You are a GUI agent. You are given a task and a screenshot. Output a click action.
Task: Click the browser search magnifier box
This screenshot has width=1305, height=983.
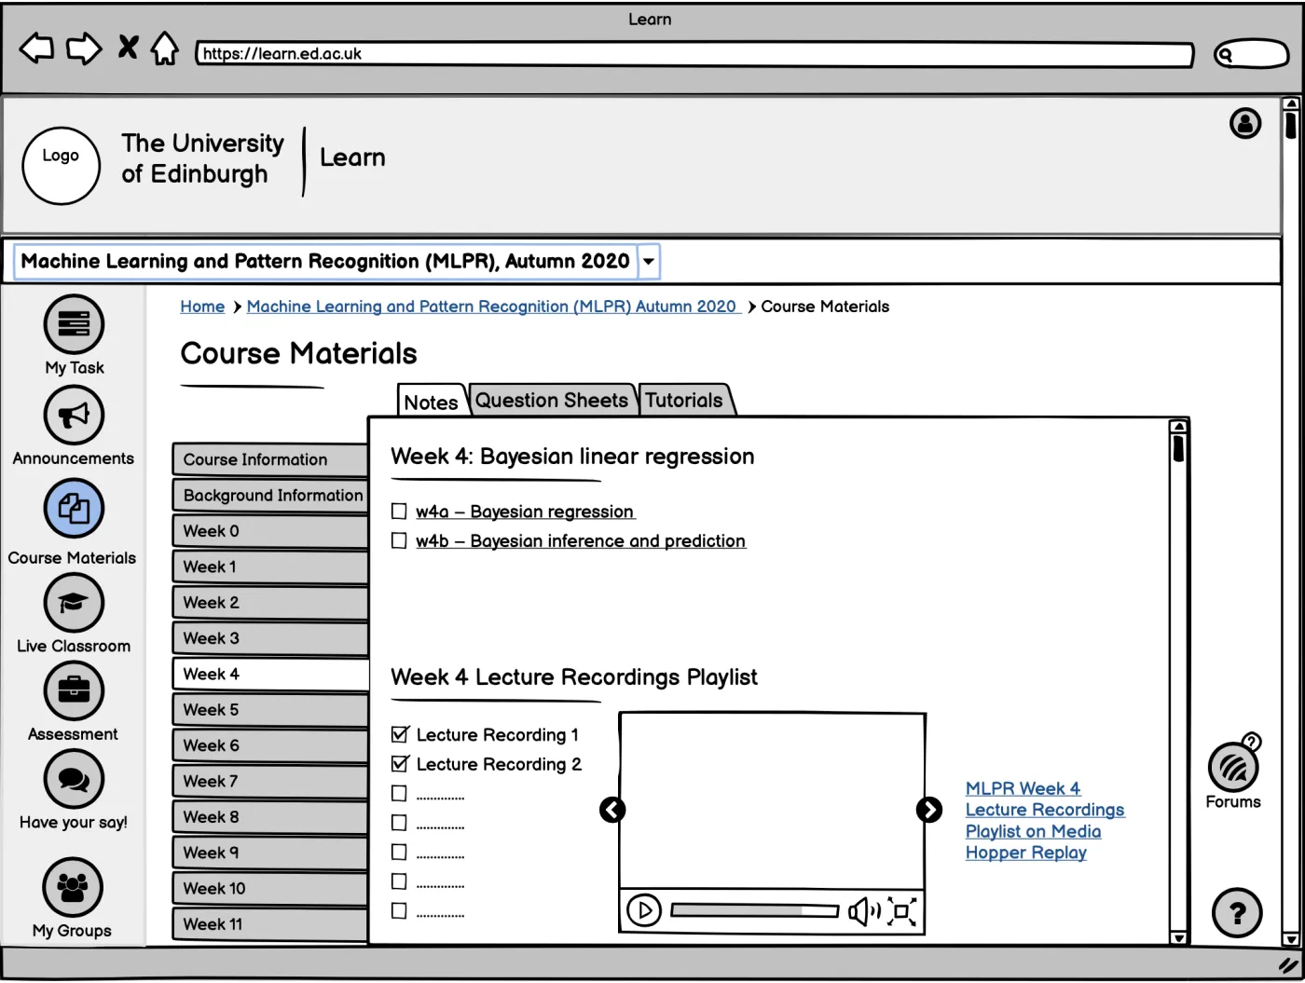[1251, 54]
